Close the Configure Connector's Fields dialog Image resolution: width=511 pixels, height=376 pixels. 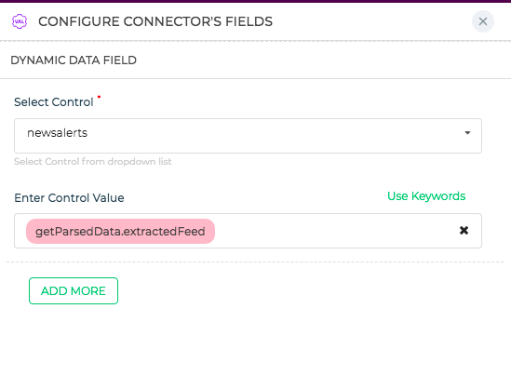[483, 21]
